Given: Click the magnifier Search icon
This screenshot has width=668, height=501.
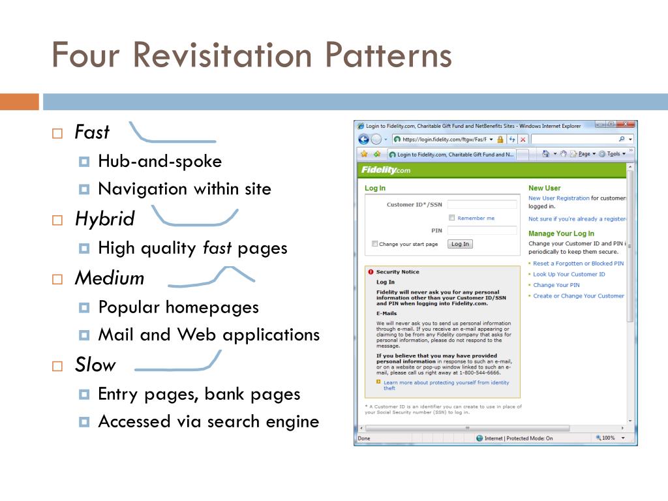Looking at the screenshot, I should (622, 139).
